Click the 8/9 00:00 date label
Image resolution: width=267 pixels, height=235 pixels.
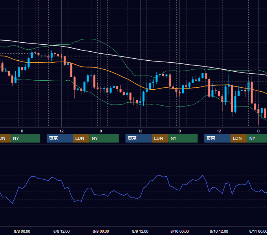pos(101,231)
